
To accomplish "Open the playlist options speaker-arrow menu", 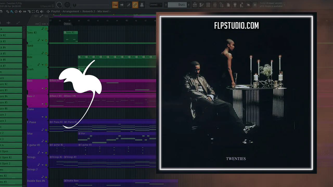I will [x=48, y=11].
